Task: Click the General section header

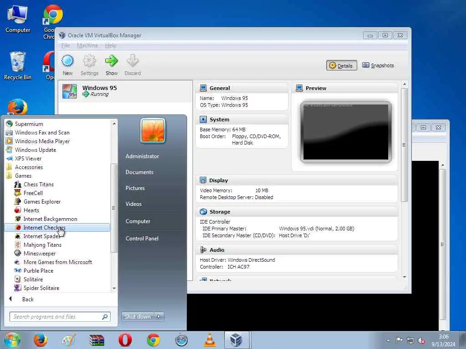Action: (219, 88)
